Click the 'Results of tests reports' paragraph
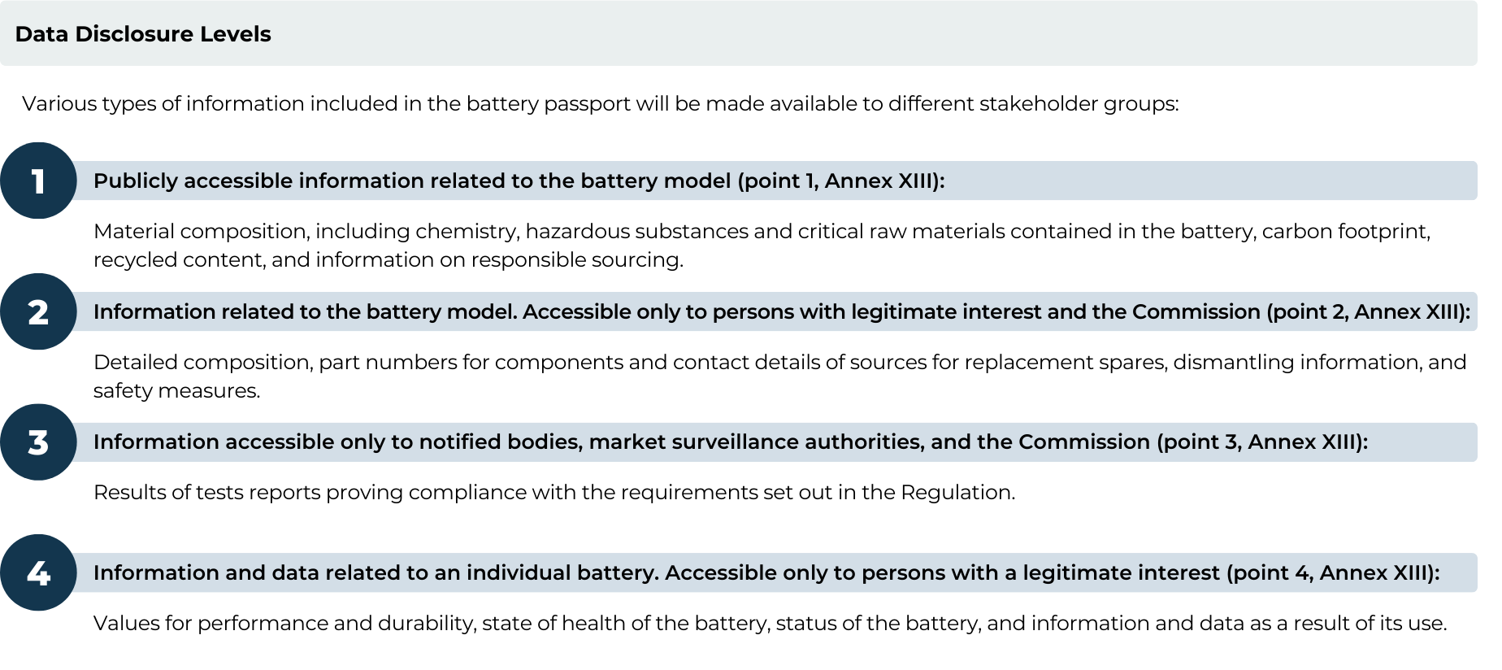The height and width of the screenshot is (670, 1502). pos(554,493)
